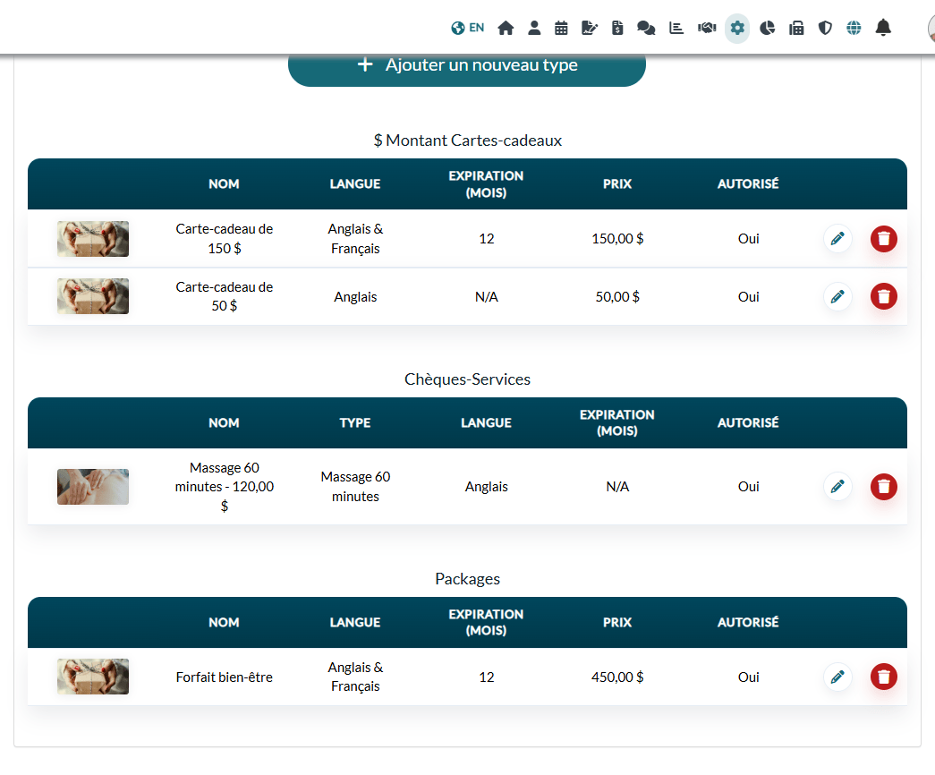Open the settings gear icon
Image resolution: width=935 pixels, height=775 pixels.
tap(737, 28)
